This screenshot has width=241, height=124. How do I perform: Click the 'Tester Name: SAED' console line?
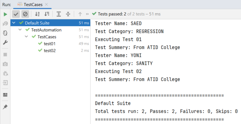point(118,23)
